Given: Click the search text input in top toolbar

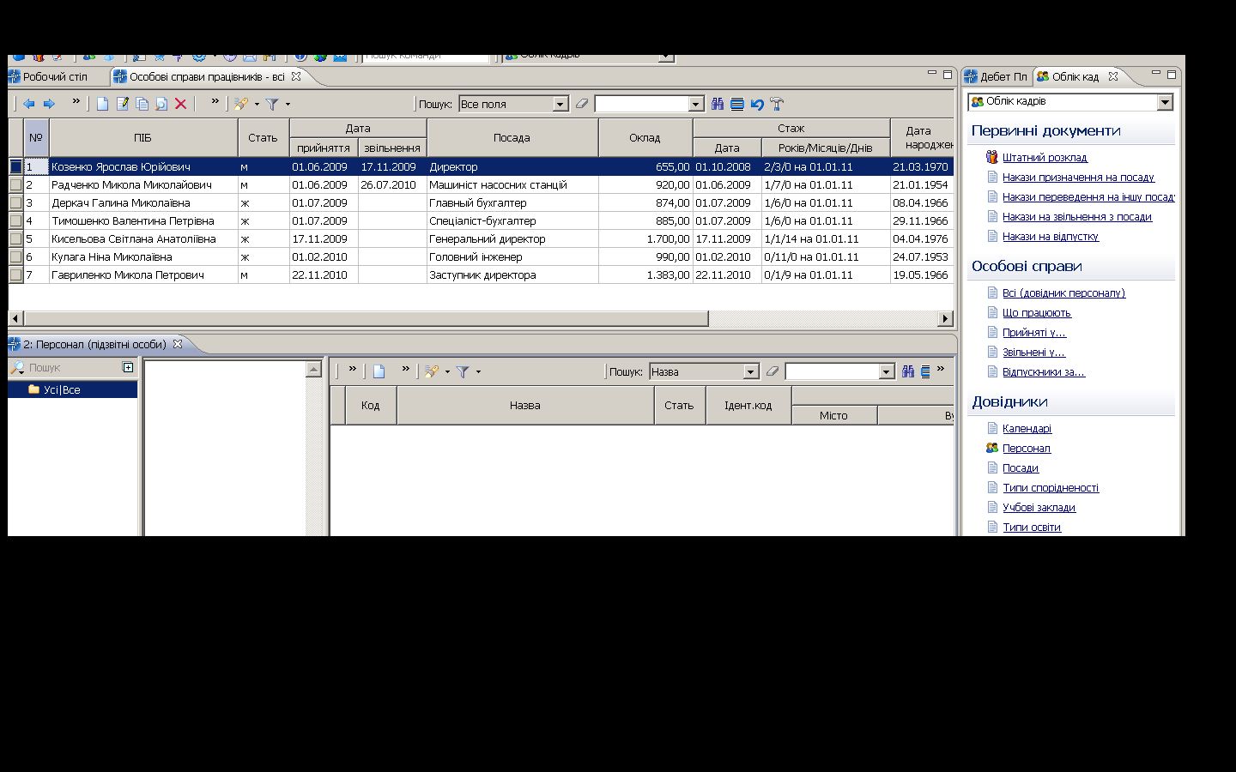Looking at the screenshot, I should 641,104.
